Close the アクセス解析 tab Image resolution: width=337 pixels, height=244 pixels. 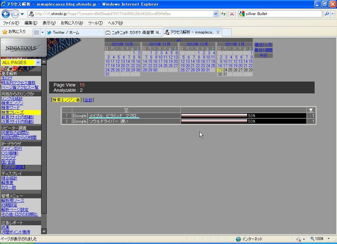point(218,32)
